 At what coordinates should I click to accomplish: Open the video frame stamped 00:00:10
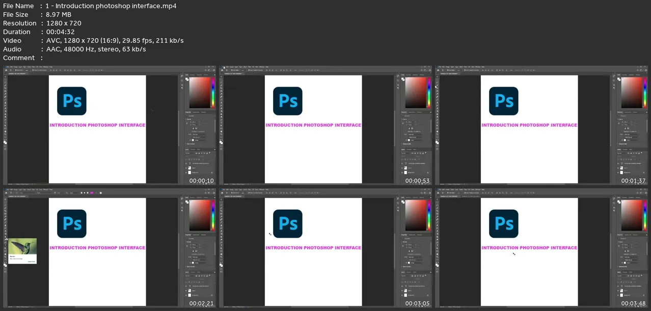110,125
